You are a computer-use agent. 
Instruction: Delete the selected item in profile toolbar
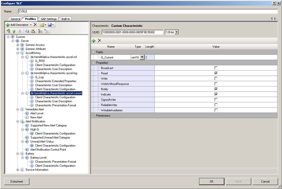click(x=35, y=24)
